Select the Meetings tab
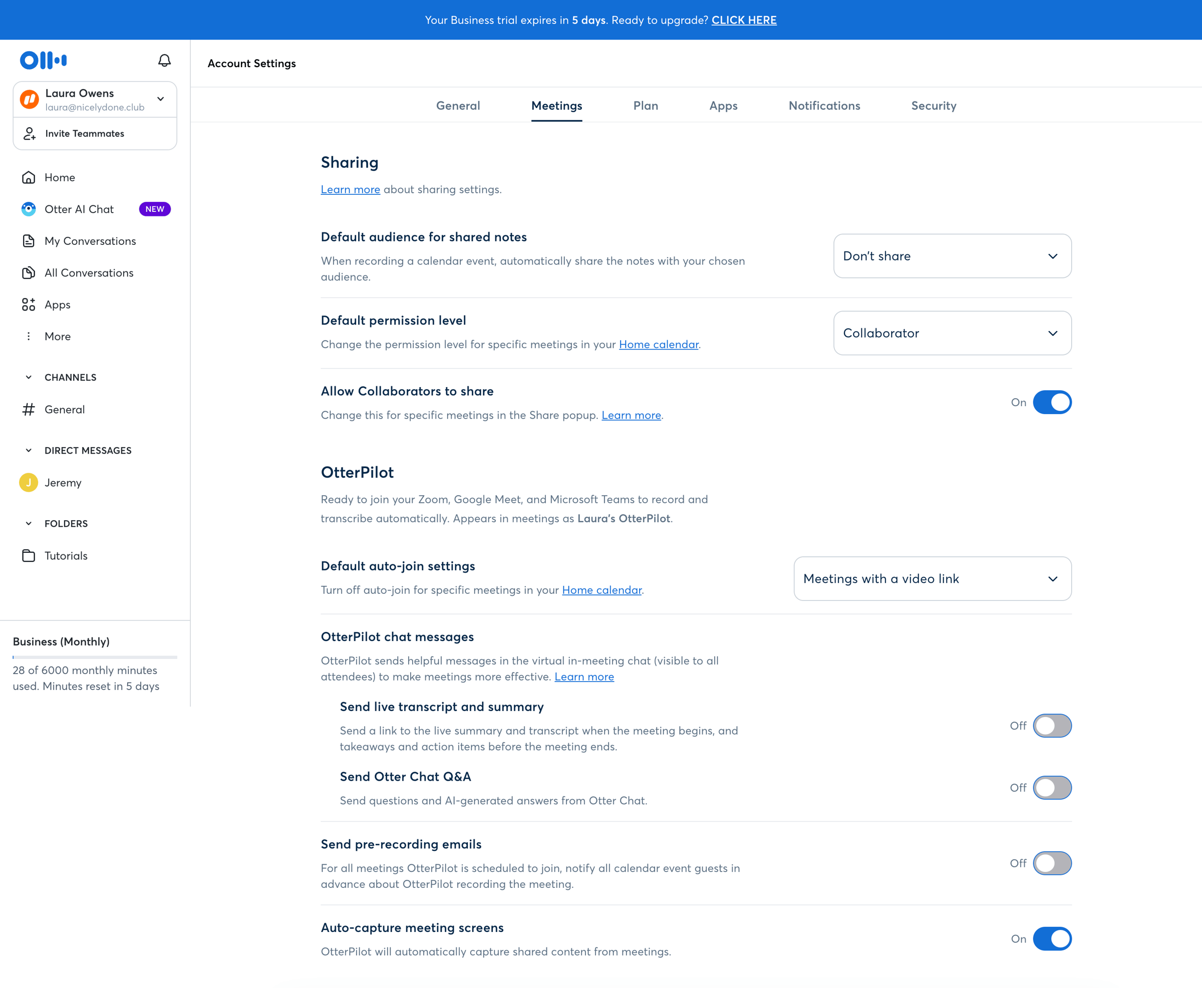This screenshot has height=988, width=1202. [x=556, y=106]
